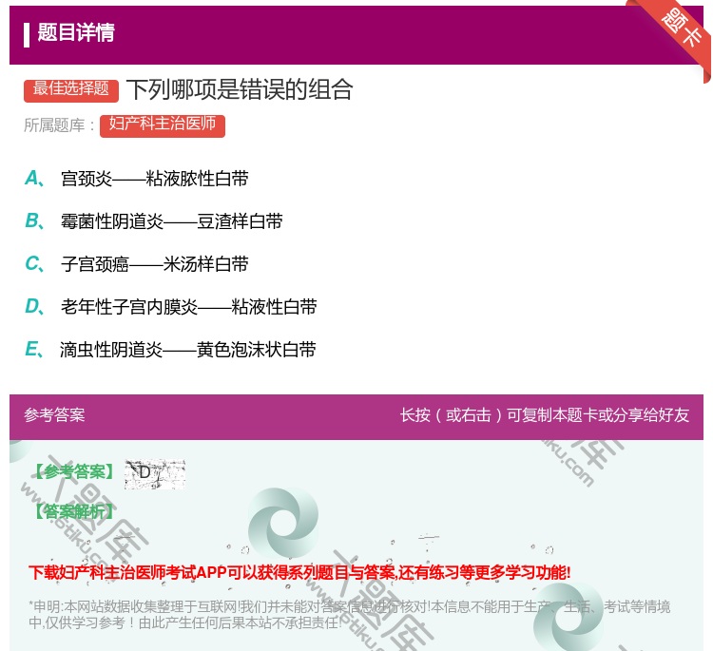Click the red 下载妇产科主治医师考试APP promo link
Image resolution: width=713 pixels, height=651 pixels.
(x=299, y=572)
